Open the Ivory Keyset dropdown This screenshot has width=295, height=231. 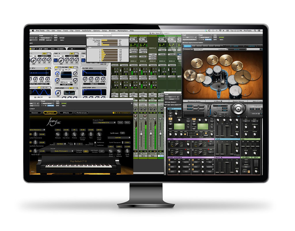click(x=62, y=151)
